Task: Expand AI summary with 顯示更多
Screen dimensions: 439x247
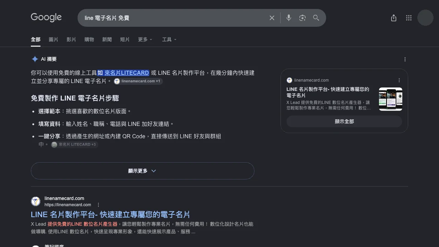Action: (142, 171)
